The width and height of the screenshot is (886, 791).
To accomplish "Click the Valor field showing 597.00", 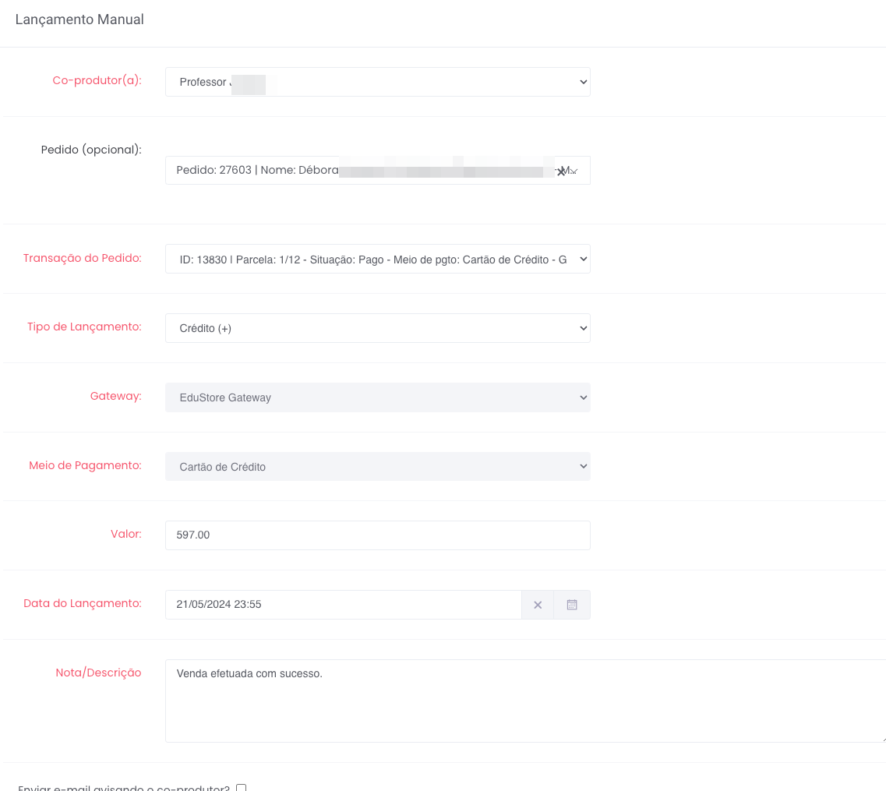I will [377, 535].
